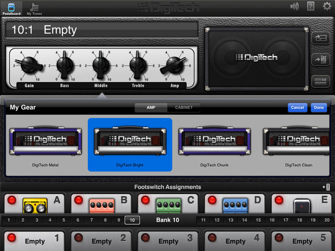Select bank 11 in bank strip

(203, 220)
